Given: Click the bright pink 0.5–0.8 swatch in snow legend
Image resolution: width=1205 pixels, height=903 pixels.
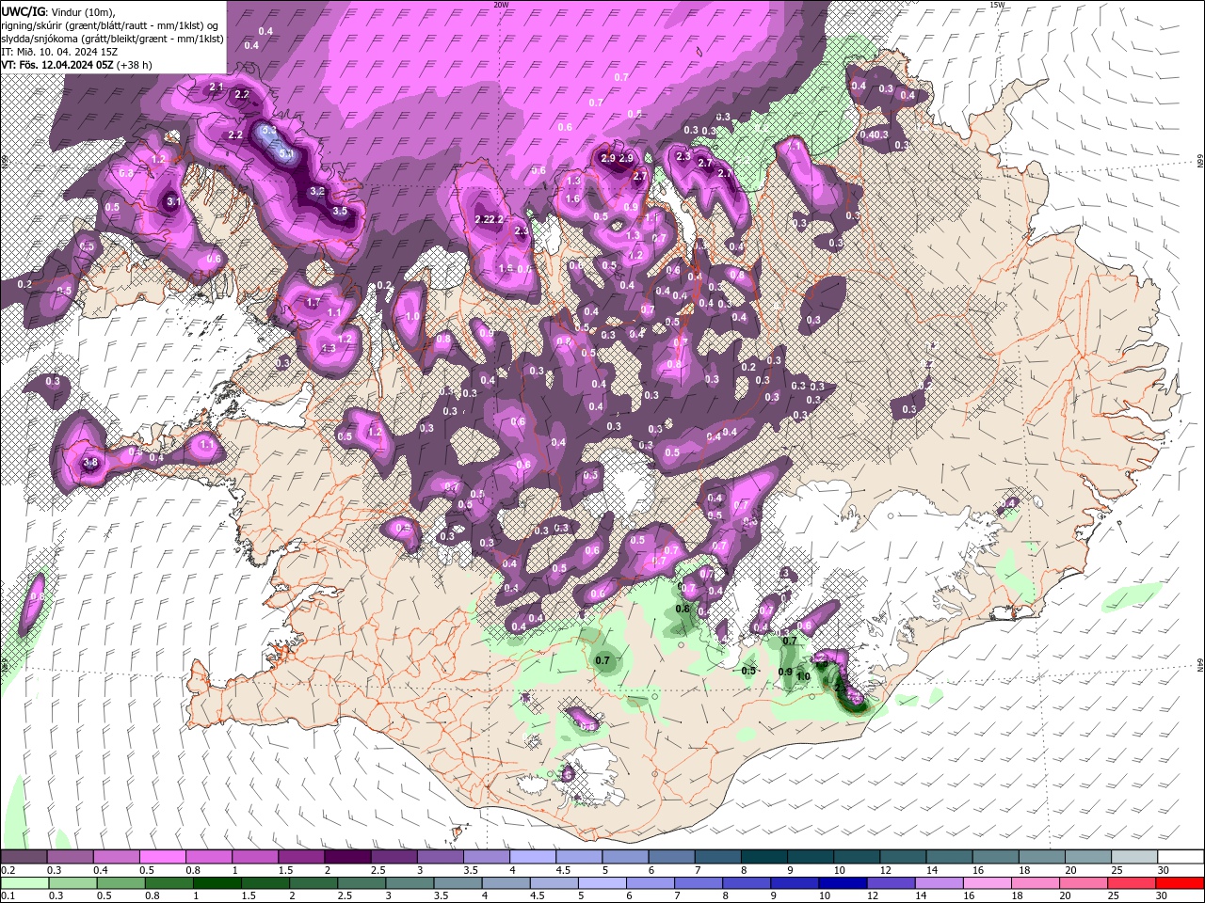Looking at the screenshot, I should tap(162, 857).
